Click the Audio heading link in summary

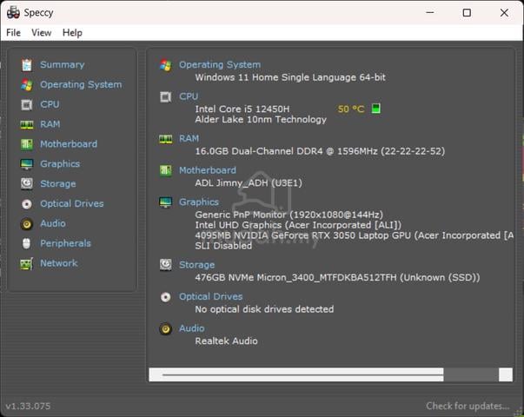pyautogui.click(x=191, y=328)
